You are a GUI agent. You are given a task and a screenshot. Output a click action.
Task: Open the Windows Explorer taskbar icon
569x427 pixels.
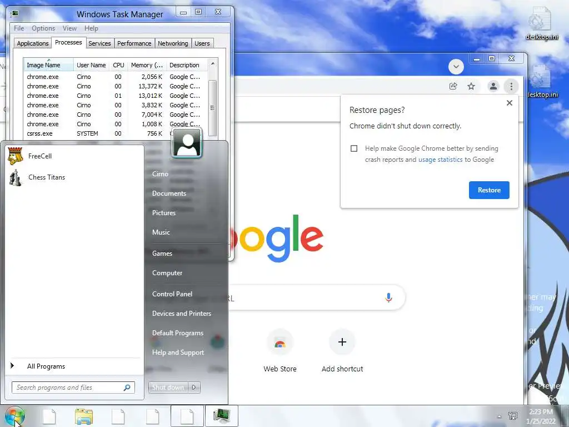tap(84, 416)
